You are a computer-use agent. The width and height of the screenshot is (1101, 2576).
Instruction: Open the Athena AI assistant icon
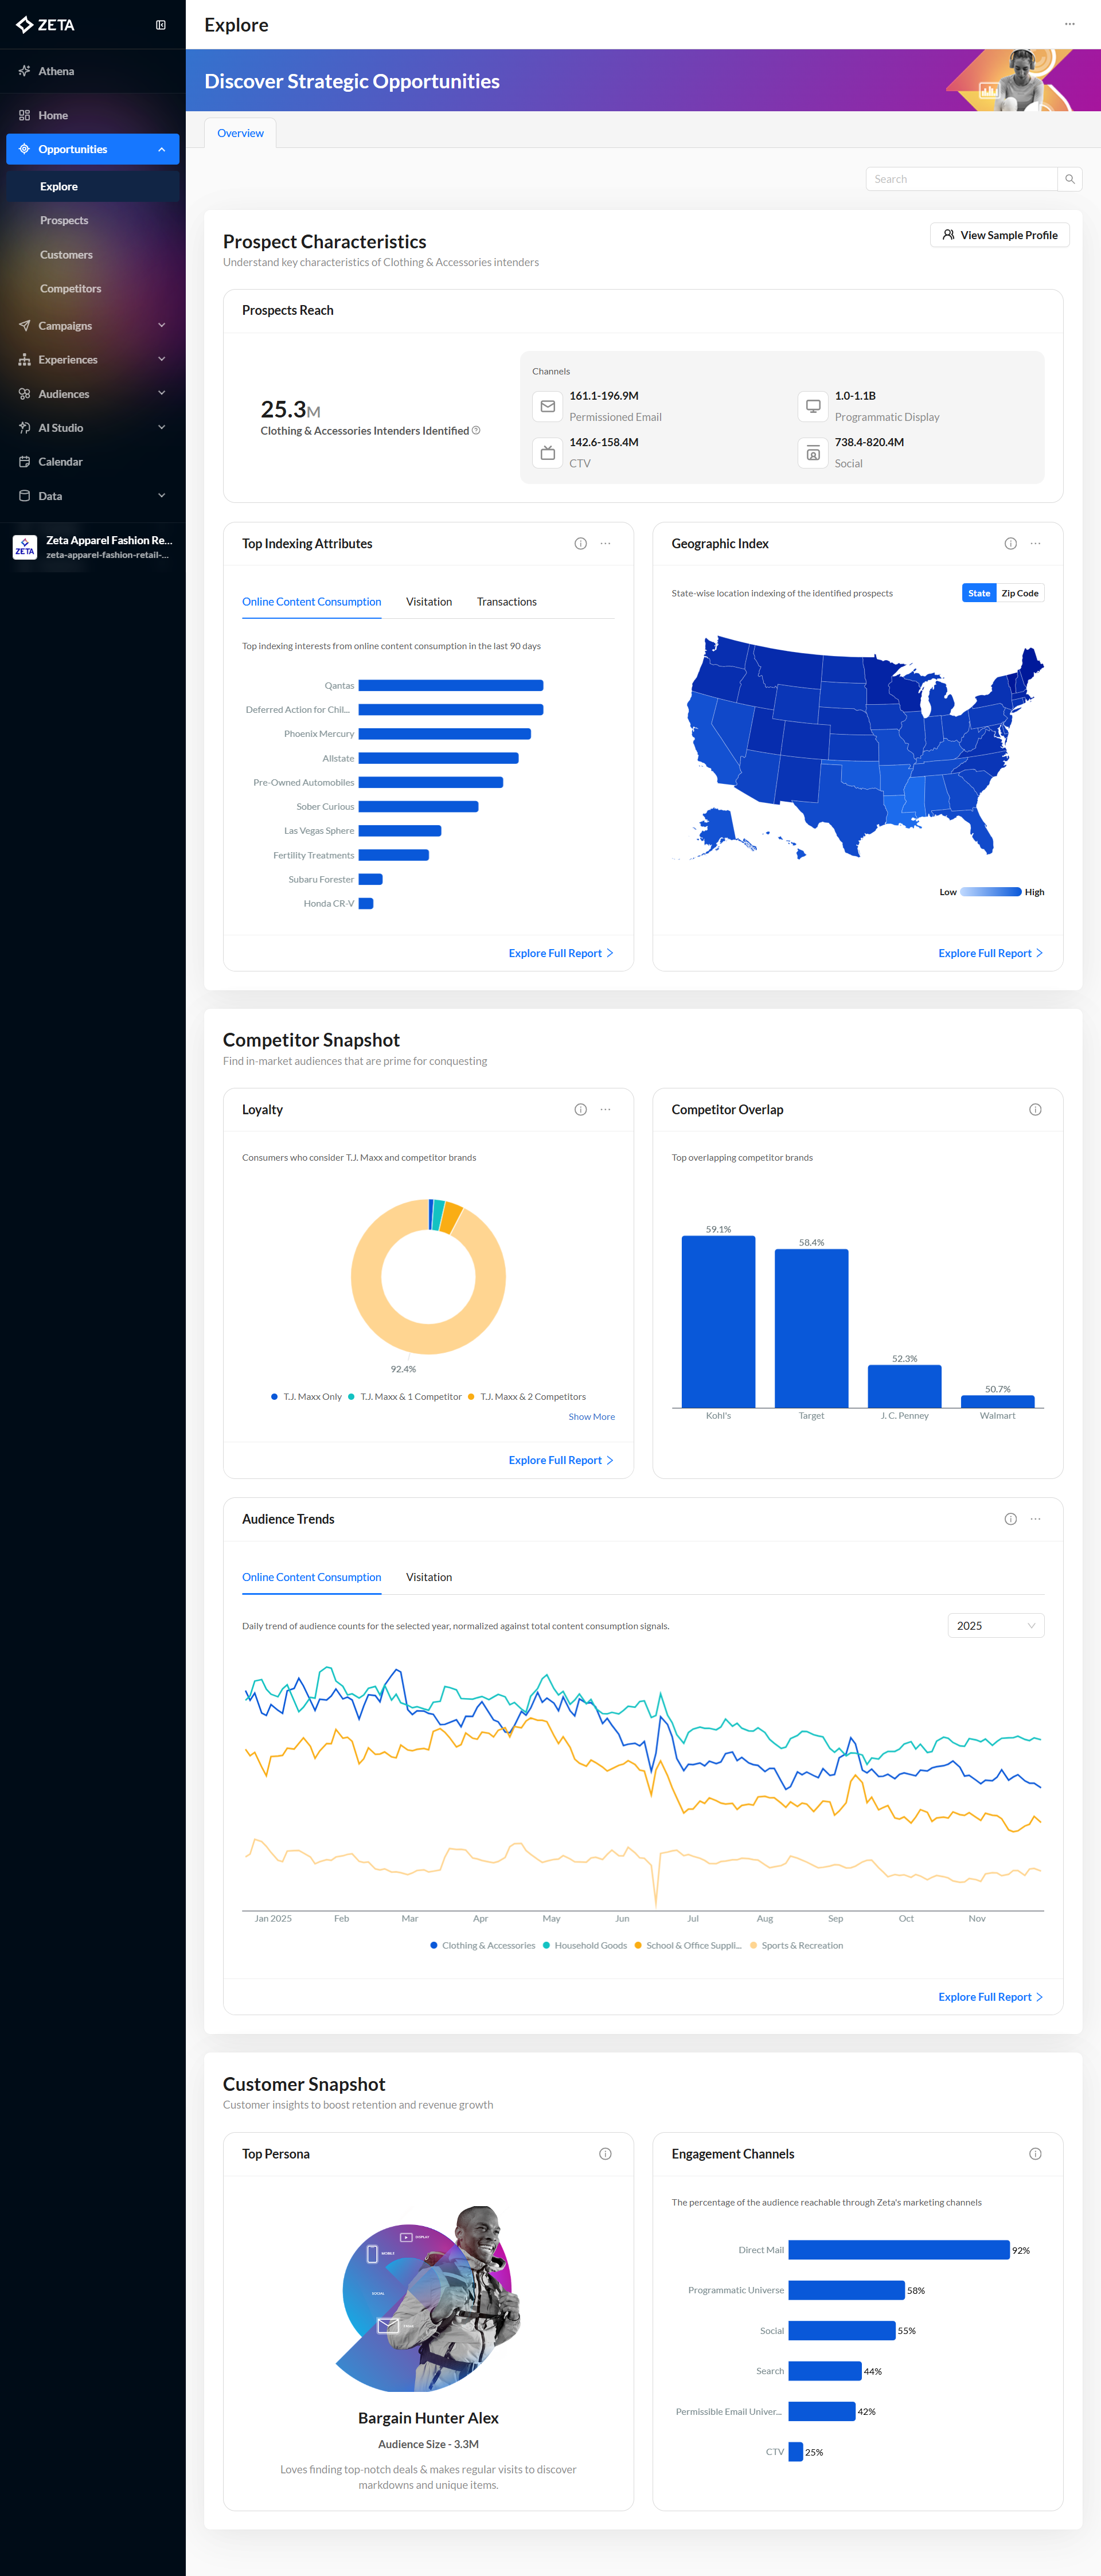pyautogui.click(x=24, y=71)
